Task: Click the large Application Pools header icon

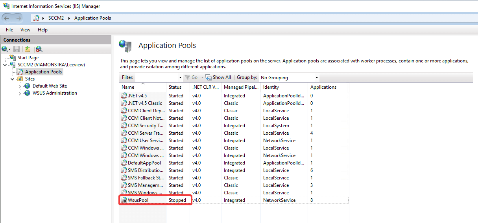Action: pyautogui.click(x=125, y=46)
